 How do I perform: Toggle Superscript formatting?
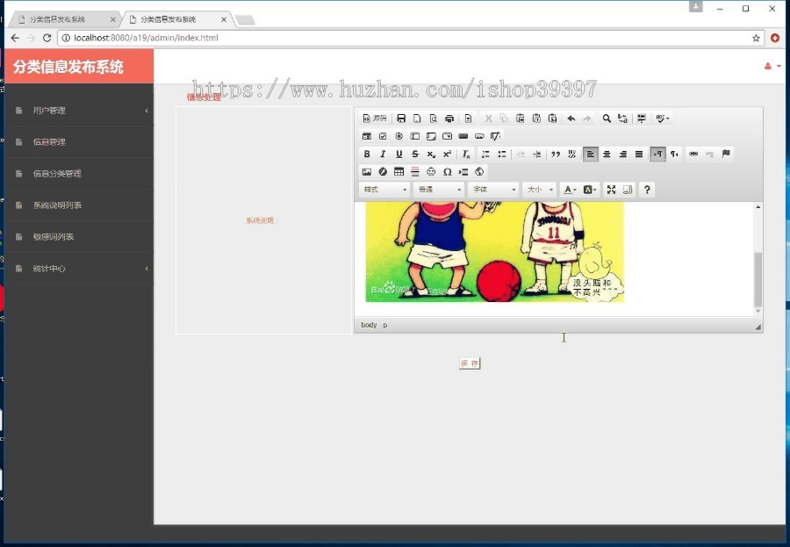(448, 155)
